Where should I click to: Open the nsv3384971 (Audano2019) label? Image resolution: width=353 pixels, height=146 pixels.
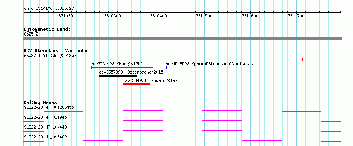[150, 80]
